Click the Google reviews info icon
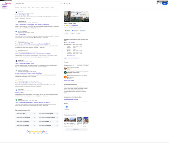This screenshot has width=170, height=143. click(x=73, y=65)
